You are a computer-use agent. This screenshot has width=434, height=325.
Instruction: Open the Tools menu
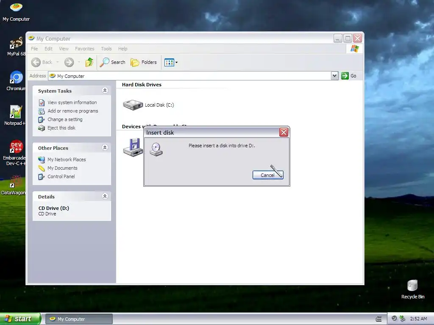click(x=106, y=49)
